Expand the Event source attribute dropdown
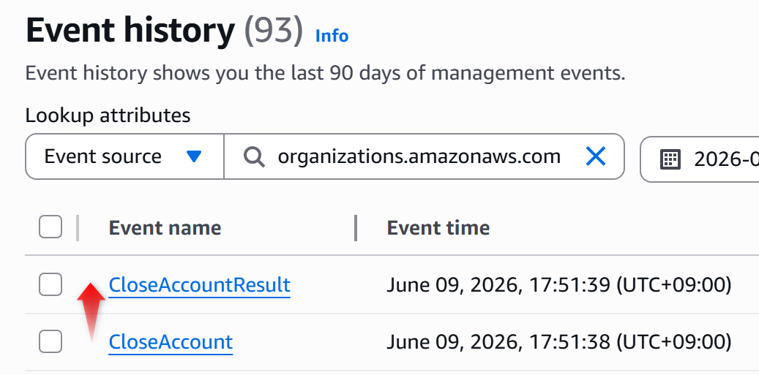Screen dimensions: 759x375 pos(124,156)
